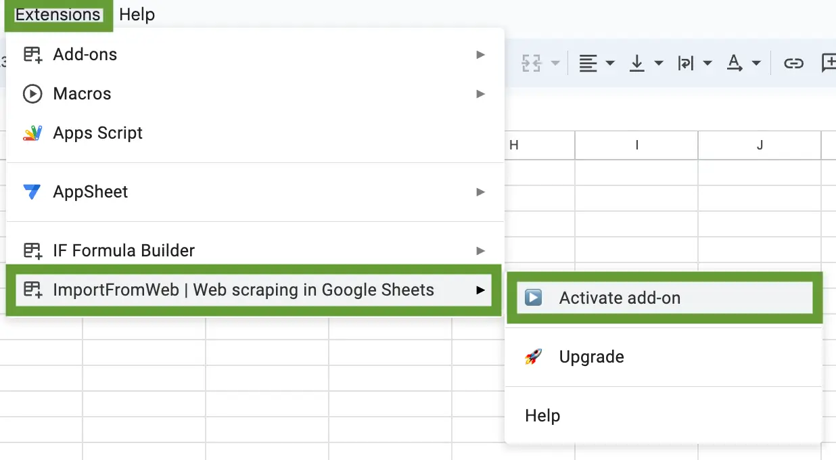Screen dimensions: 836x460
Task: Expand the Add-ons submenu arrow
Action: (x=480, y=54)
